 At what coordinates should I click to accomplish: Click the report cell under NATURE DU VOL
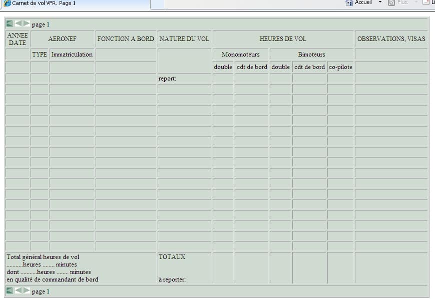tap(184, 78)
